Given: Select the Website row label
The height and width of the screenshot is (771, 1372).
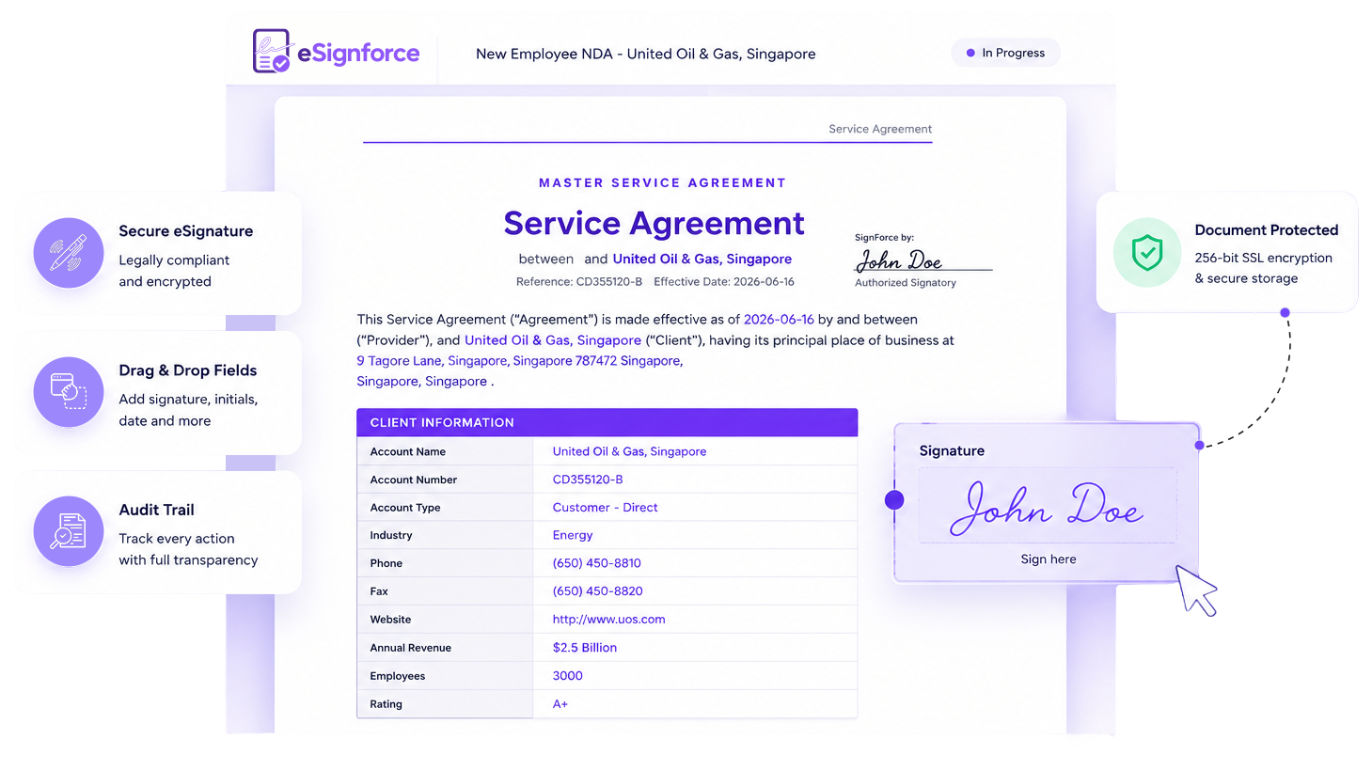Looking at the screenshot, I should point(390,621).
